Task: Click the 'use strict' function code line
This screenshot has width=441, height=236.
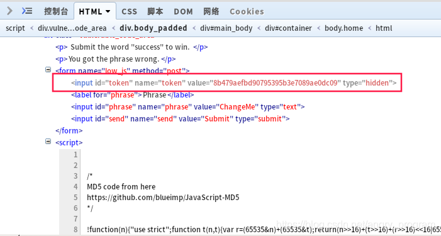Action: (x=264, y=229)
